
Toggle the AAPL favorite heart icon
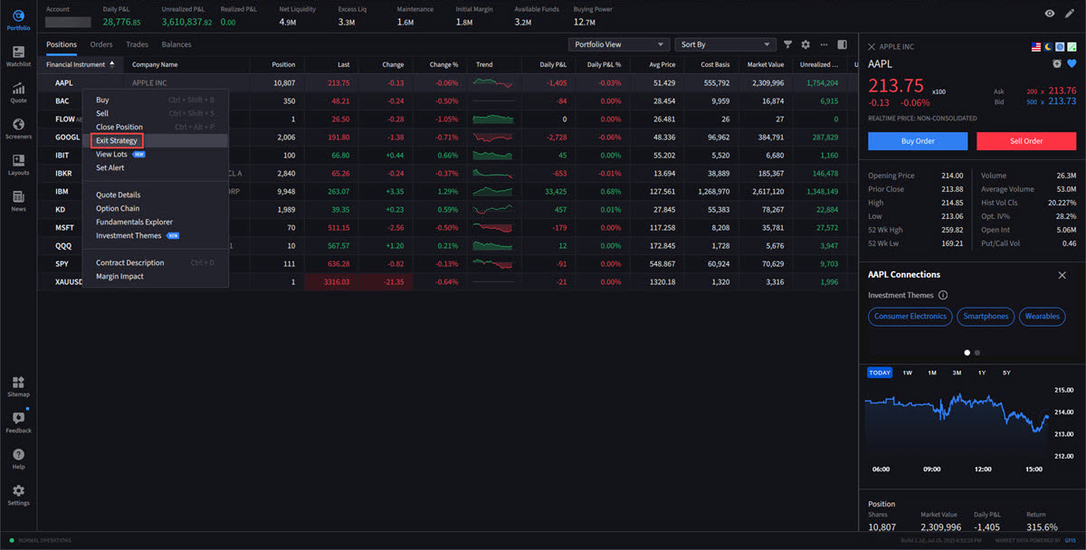tap(1071, 63)
